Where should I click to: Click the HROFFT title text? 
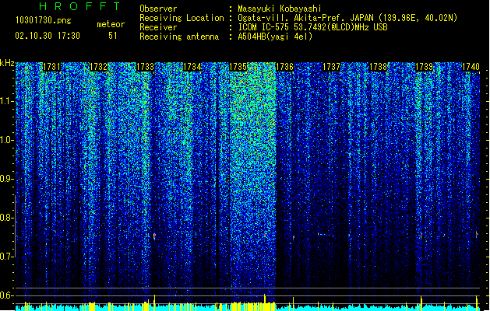pos(79,6)
